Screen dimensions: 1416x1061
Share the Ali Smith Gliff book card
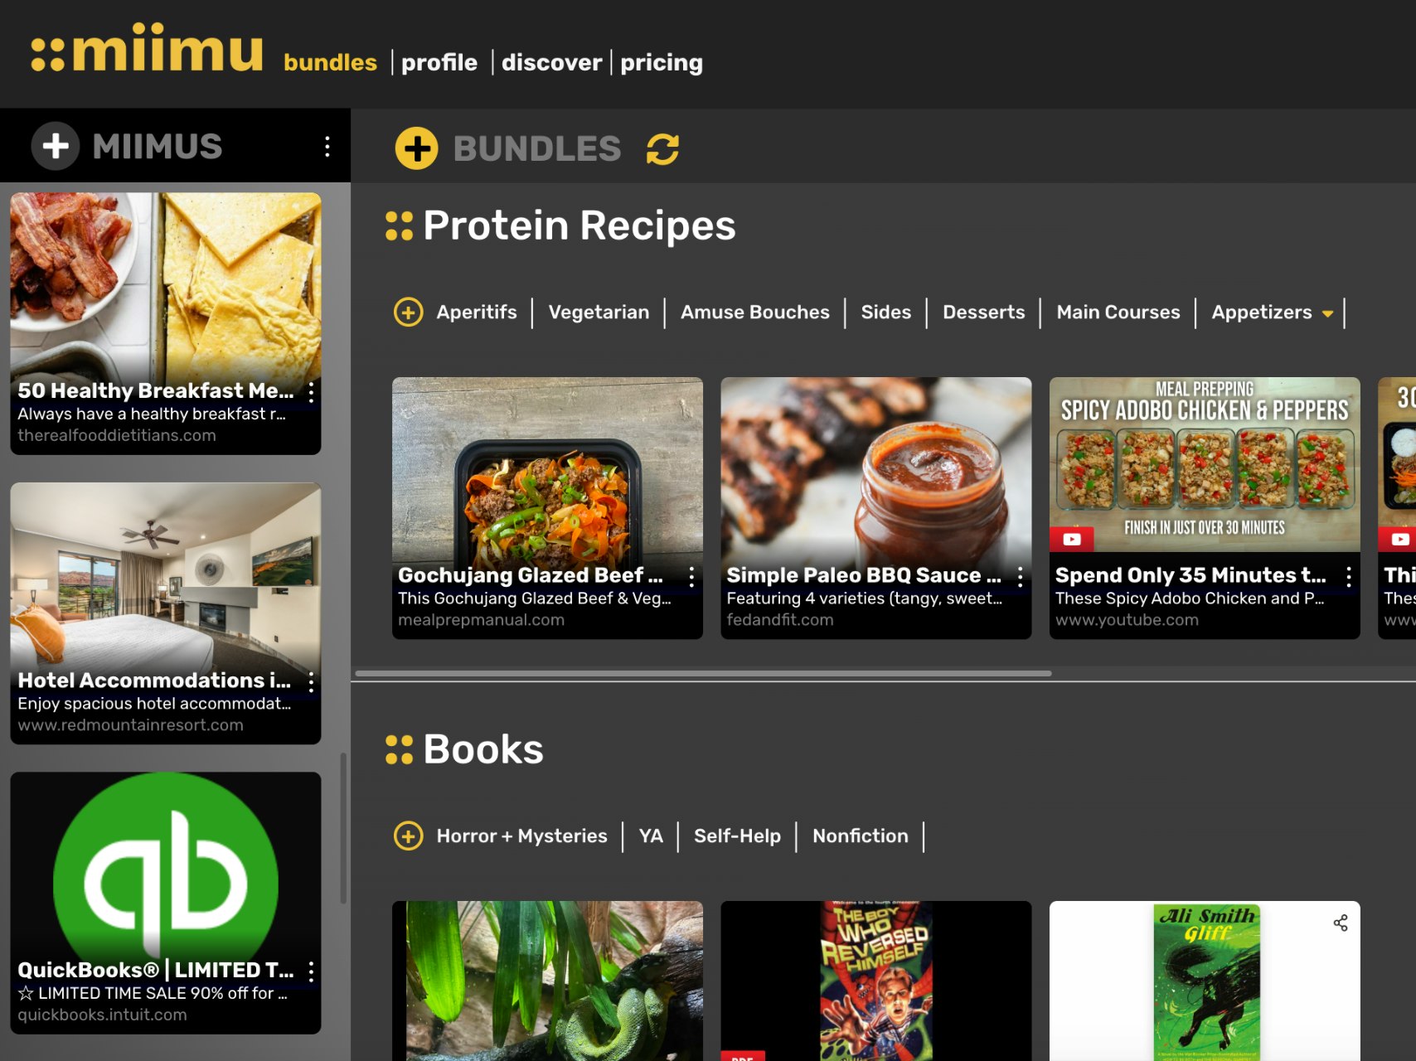1341,923
